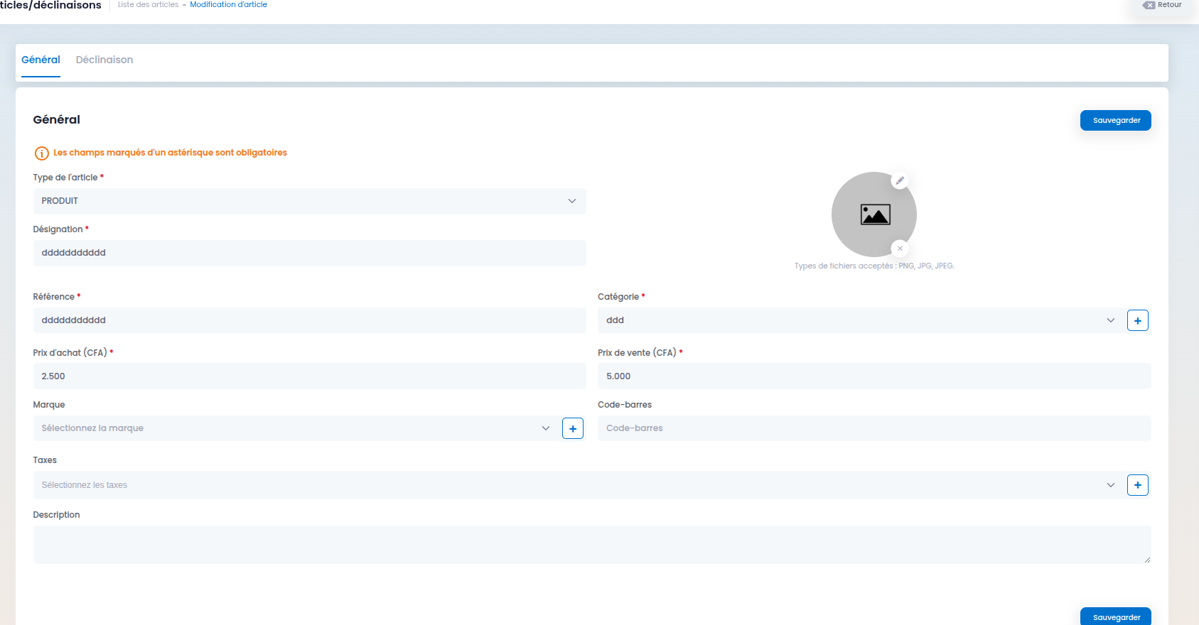
Task: Click the Code-barres input field
Action: [x=873, y=428]
